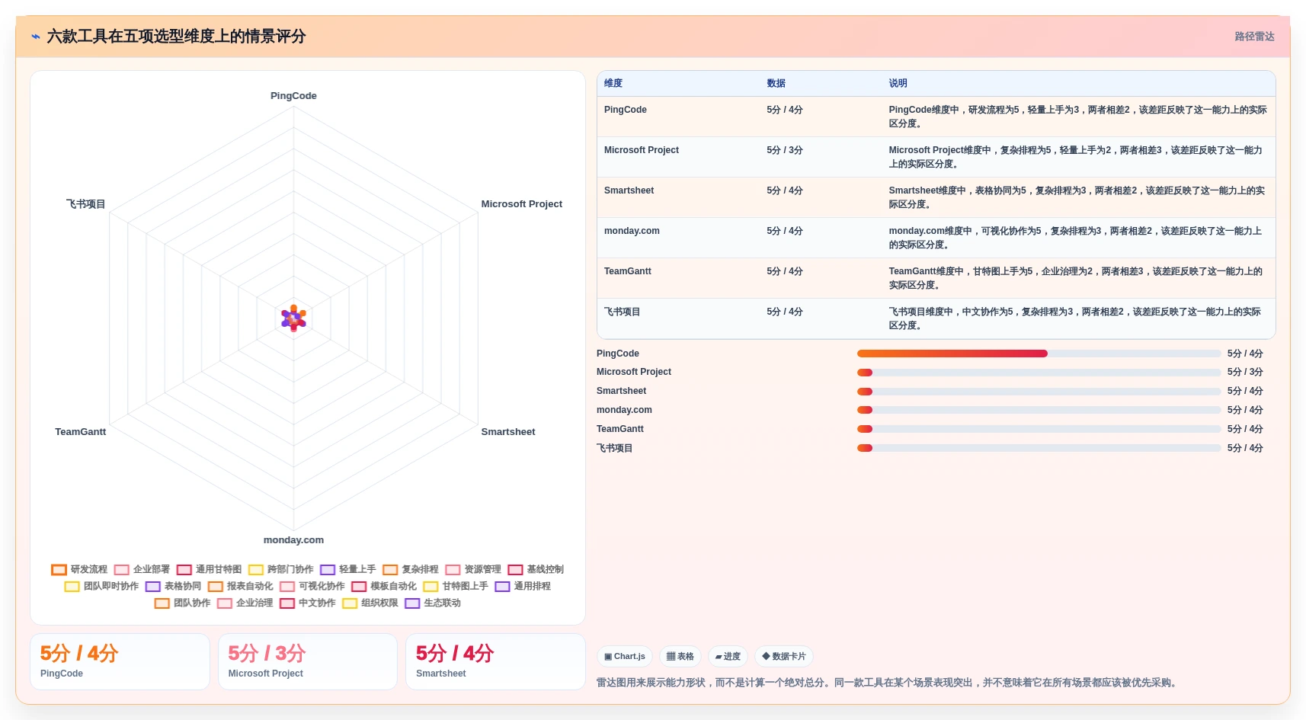Click the 数据 table column header
The height and width of the screenshot is (720, 1306).
776,83
